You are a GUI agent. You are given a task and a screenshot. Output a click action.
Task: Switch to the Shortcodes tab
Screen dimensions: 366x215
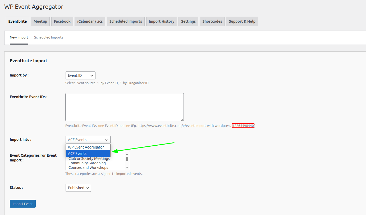pos(212,21)
